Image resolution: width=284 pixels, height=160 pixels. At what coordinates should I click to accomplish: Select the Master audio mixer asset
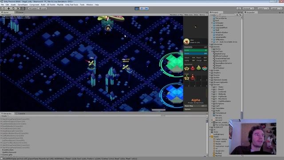(x=216, y=137)
